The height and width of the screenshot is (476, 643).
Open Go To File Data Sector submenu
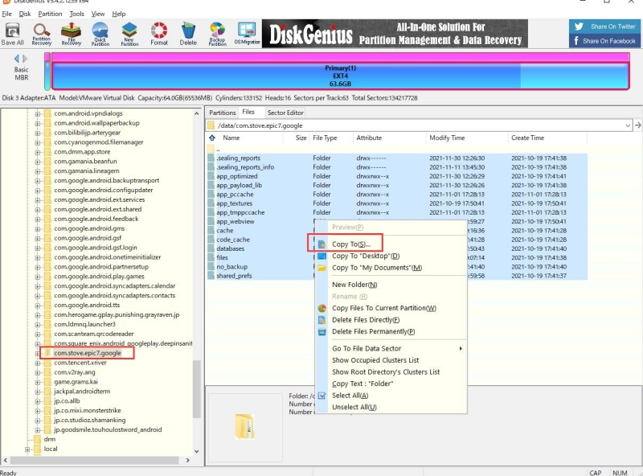397,348
